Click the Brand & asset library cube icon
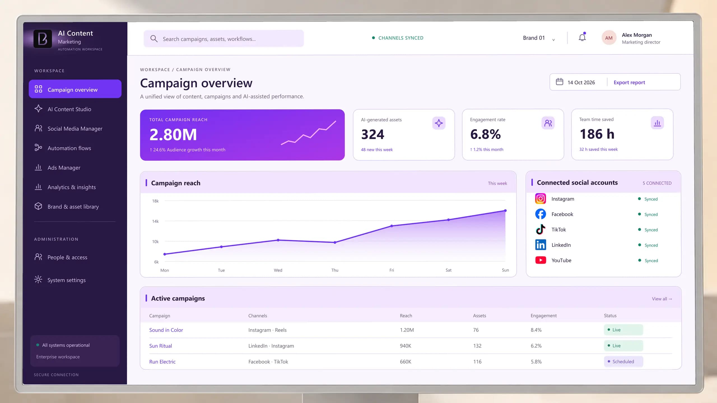Image resolution: width=717 pixels, height=403 pixels. pyautogui.click(x=38, y=206)
